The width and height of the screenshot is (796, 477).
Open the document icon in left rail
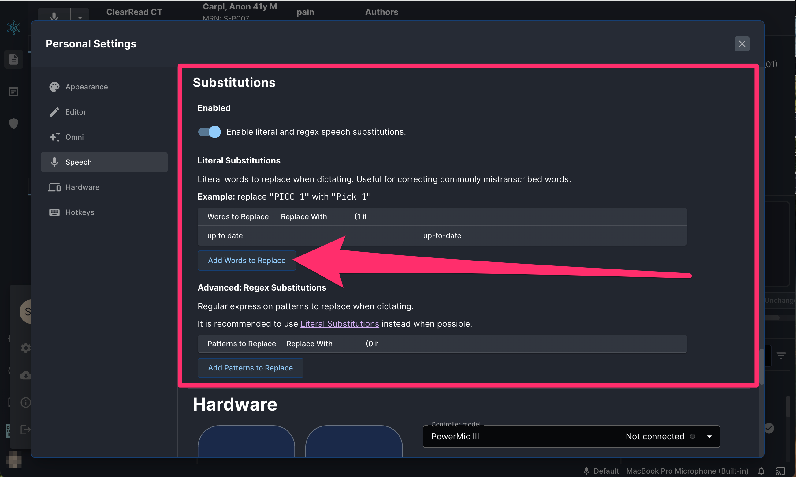pos(13,59)
